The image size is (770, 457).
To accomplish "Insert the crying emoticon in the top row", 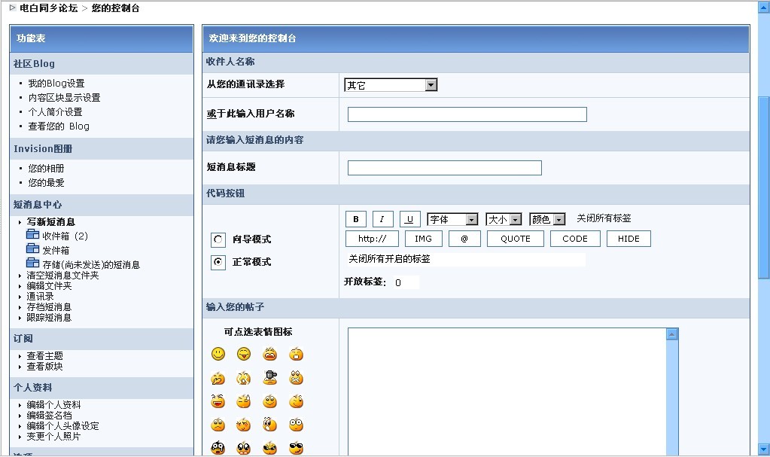I will click(x=269, y=354).
